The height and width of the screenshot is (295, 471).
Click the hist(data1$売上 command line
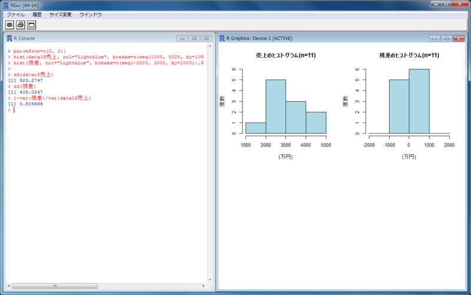106,57
